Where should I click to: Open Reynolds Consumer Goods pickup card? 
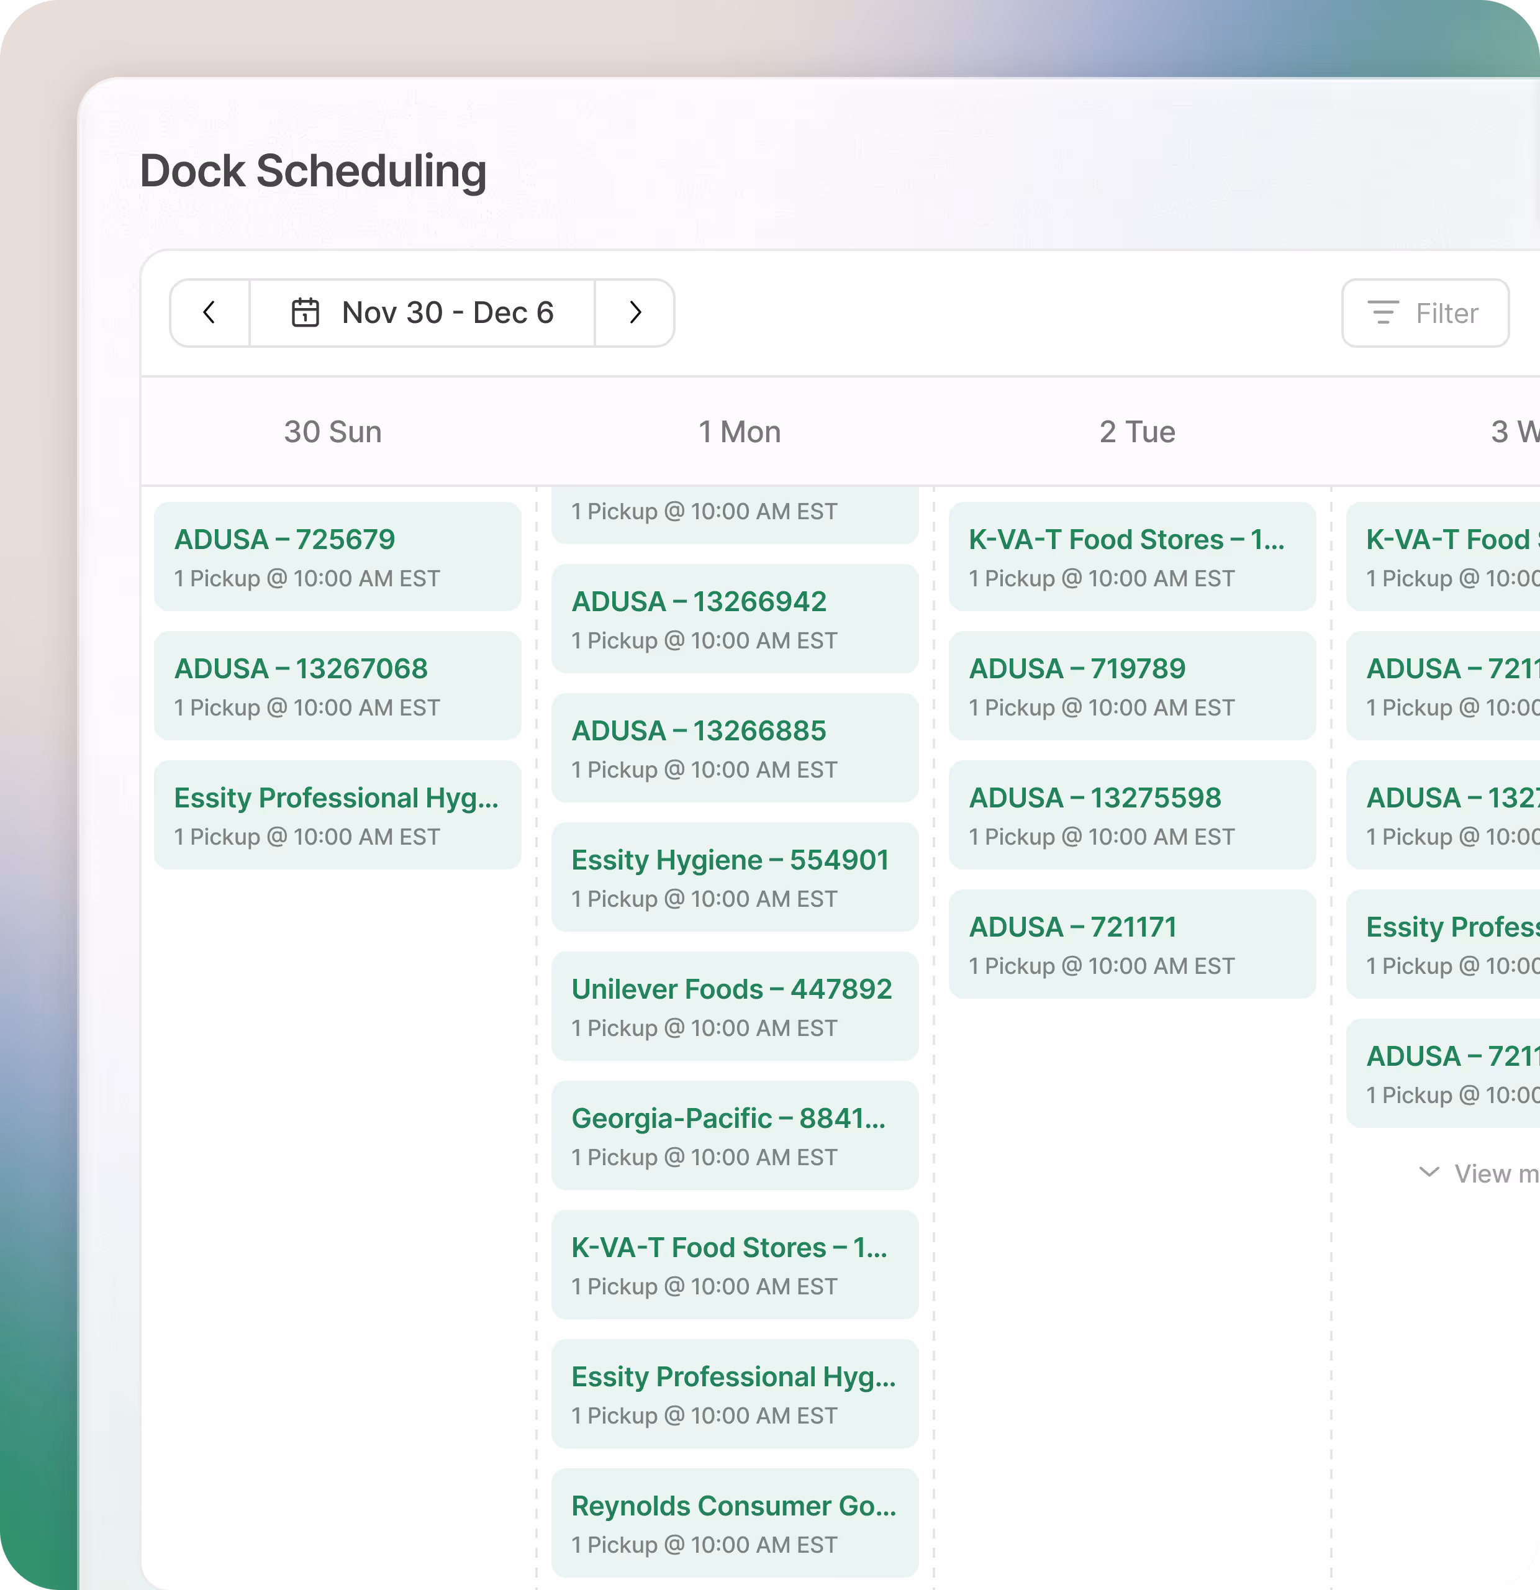(735, 1523)
